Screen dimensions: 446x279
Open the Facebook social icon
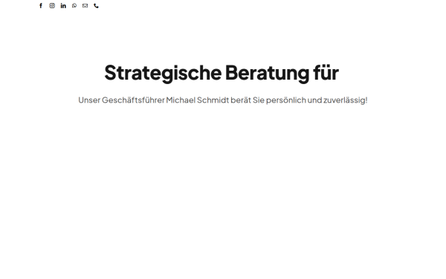[x=41, y=6]
